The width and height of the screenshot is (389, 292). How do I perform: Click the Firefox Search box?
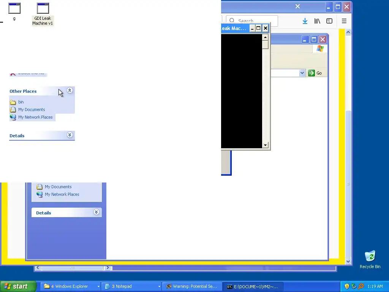(x=252, y=21)
